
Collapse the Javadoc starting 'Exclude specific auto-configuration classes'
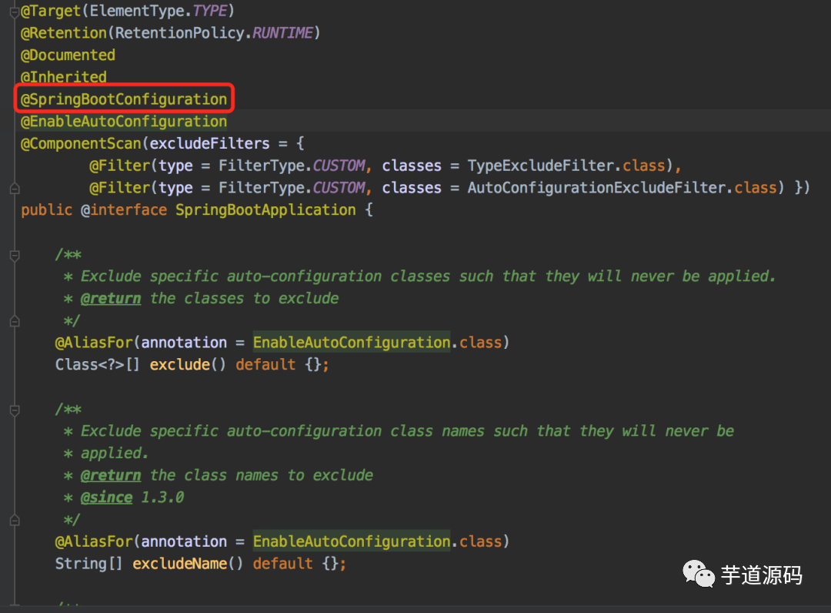pyautogui.click(x=15, y=256)
